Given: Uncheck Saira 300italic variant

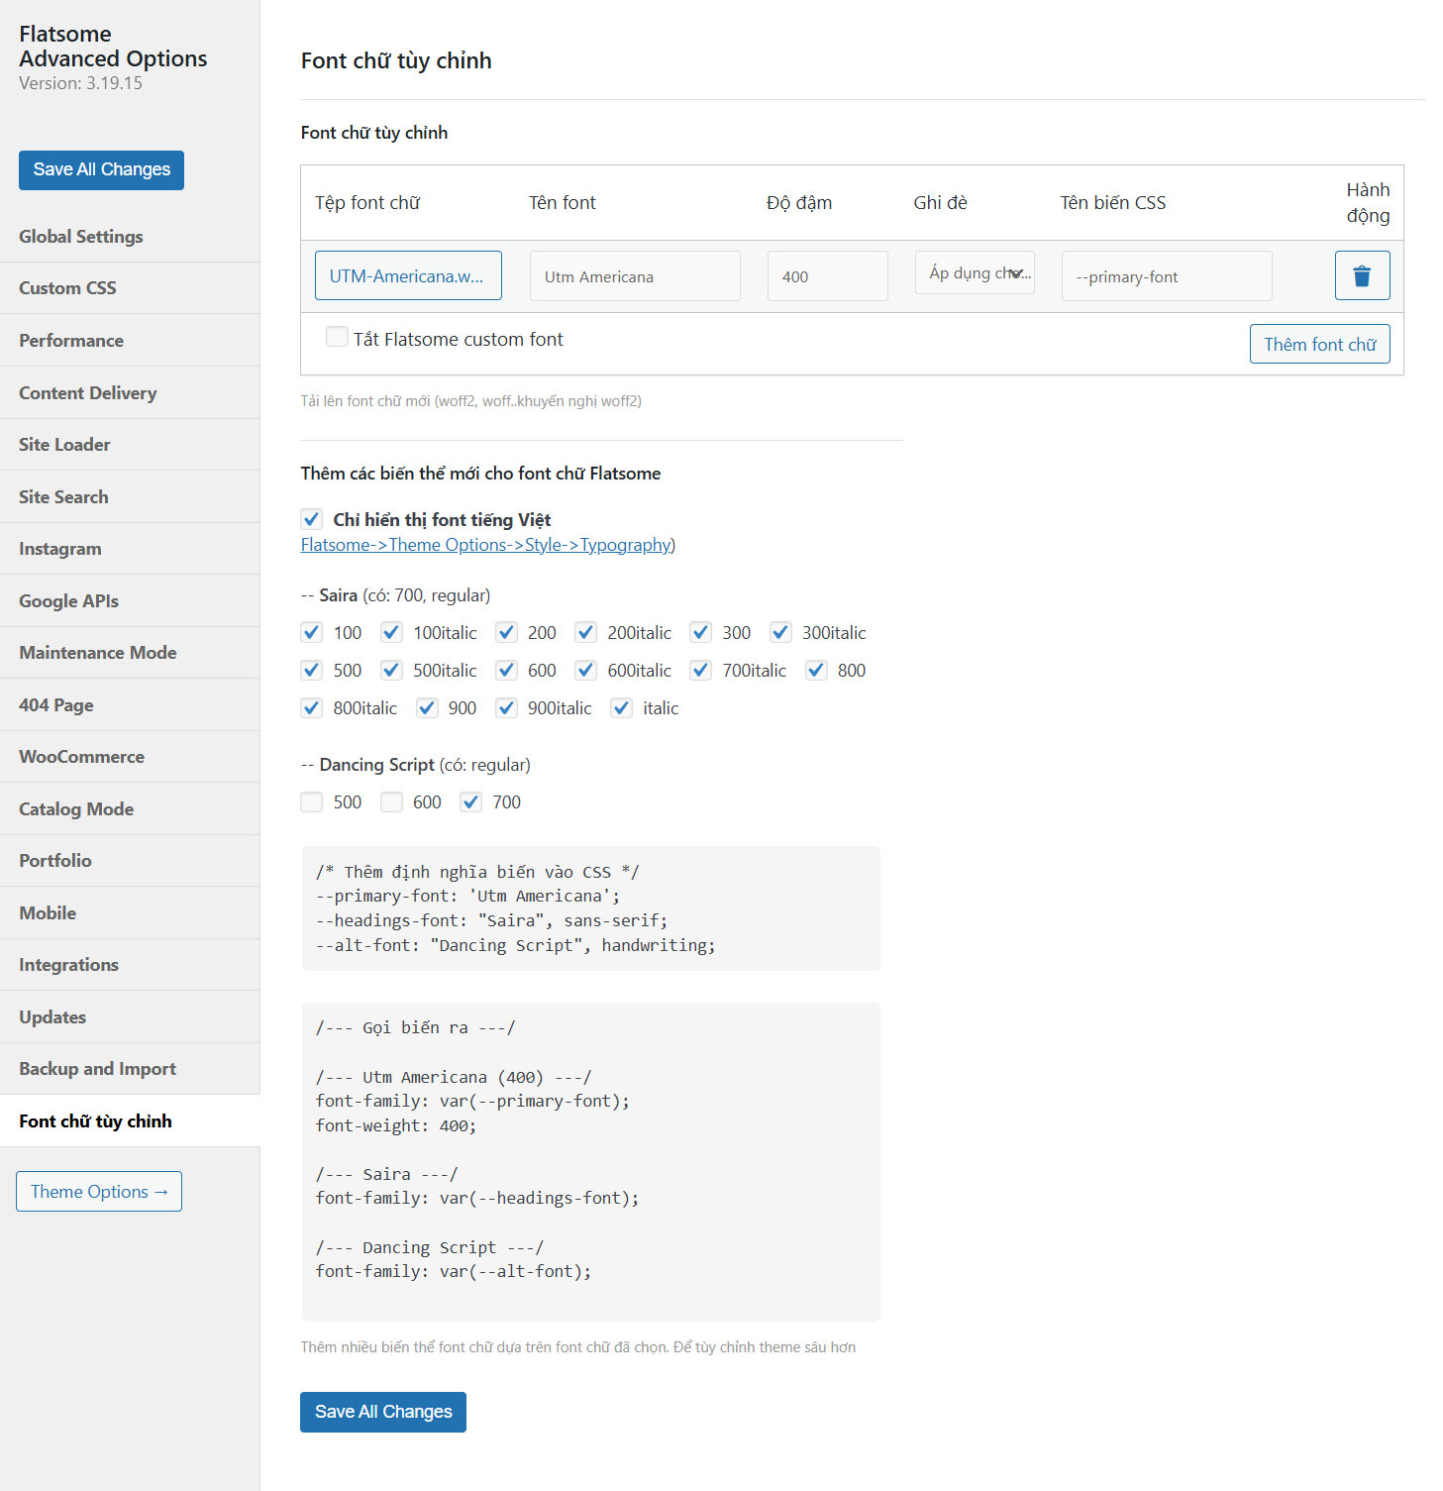Looking at the screenshot, I should click(x=780, y=632).
